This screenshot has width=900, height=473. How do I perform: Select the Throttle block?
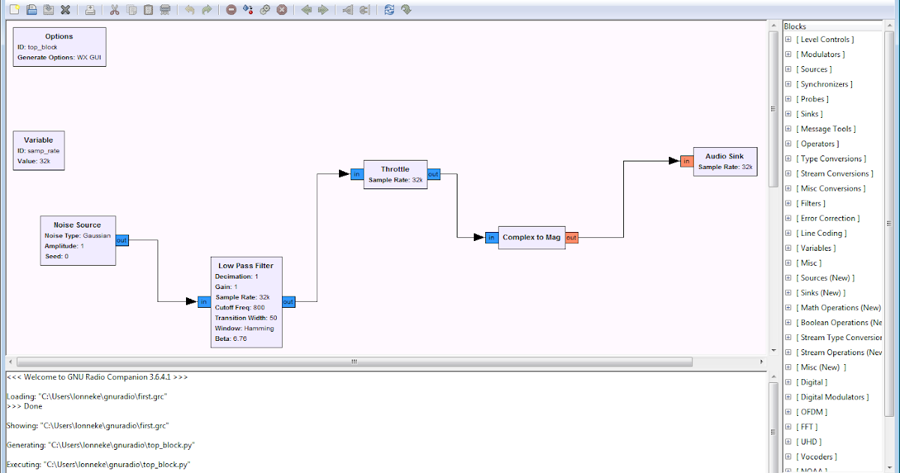395,174
